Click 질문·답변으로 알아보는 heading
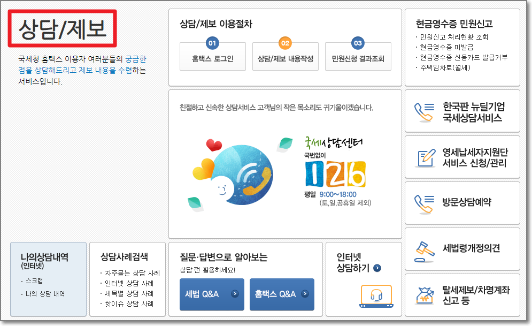This screenshot has height=326, width=532. pyautogui.click(x=223, y=257)
